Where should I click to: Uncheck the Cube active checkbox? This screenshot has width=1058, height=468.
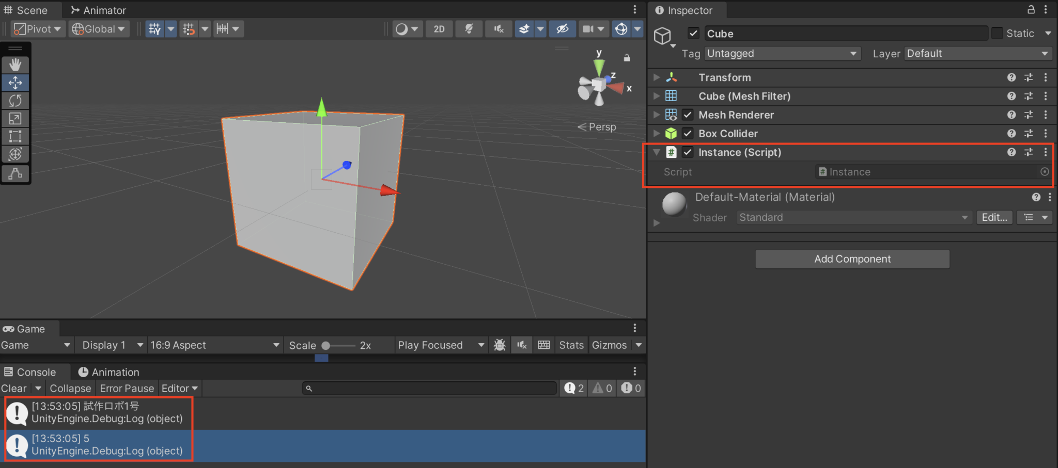point(693,34)
